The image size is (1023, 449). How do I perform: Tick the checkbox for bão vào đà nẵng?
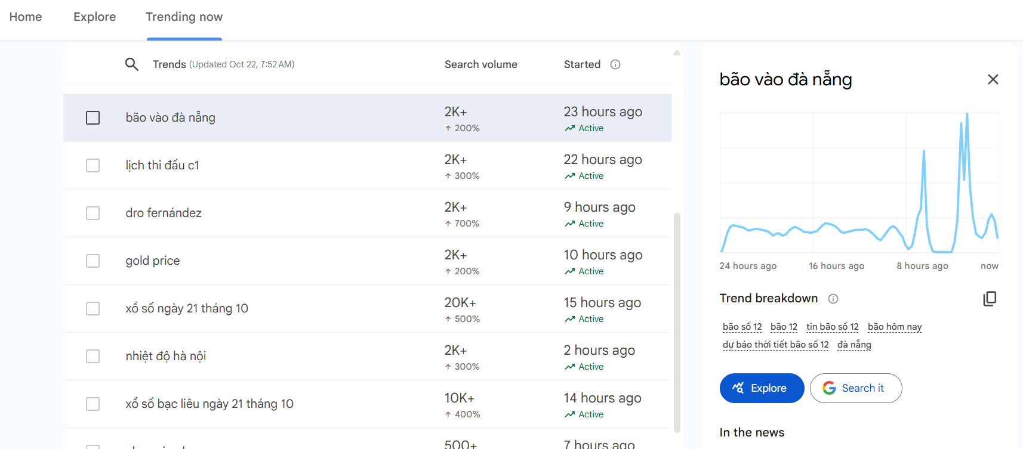(x=93, y=118)
